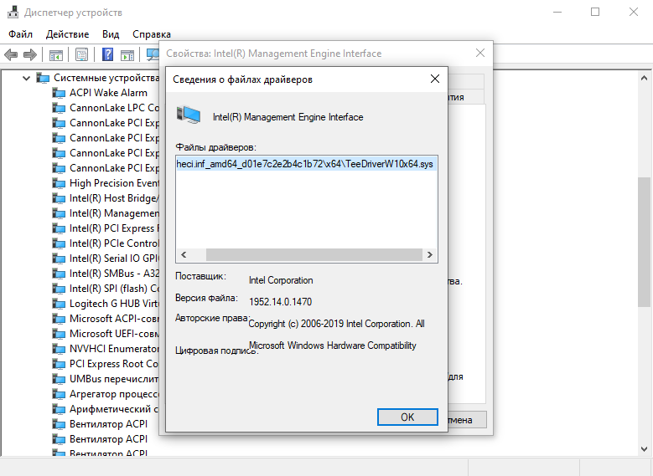Viewport: 653px width, 476px height.
Task: Click the Microsoft Windows Hardware Compatibility signature text
Action: click(332, 345)
